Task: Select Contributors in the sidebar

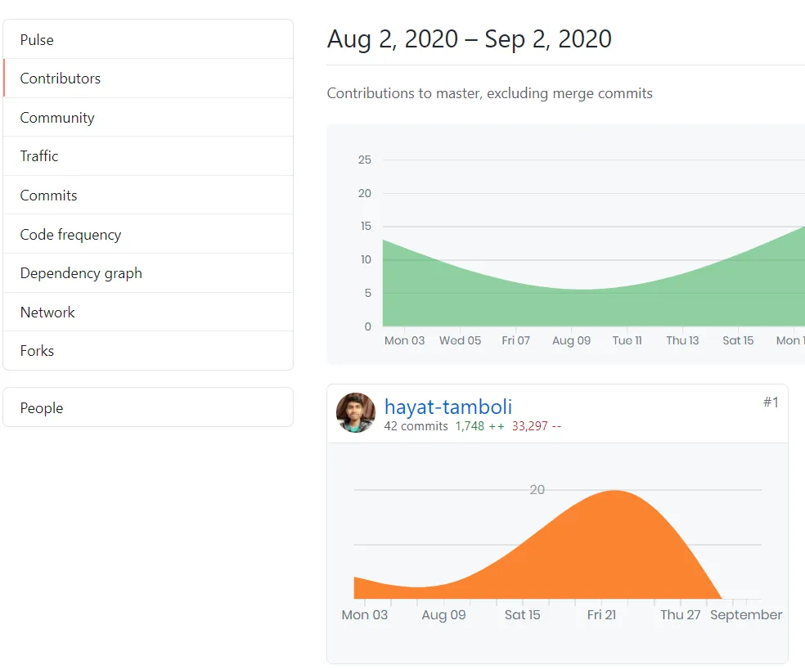Action: coord(61,79)
